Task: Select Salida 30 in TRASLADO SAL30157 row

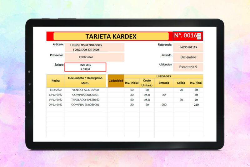Action: [x=181, y=100]
